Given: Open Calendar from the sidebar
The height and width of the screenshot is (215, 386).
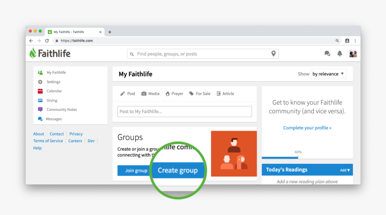Looking at the screenshot, I should (x=54, y=91).
